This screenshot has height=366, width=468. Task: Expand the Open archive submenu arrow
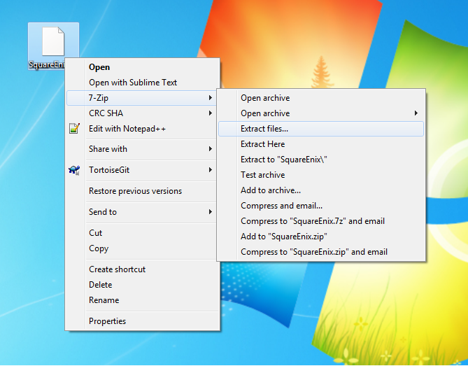click(416, 113)
